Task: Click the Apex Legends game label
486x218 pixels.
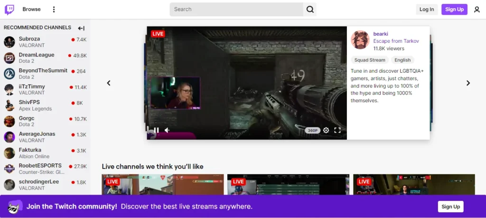Action: pyautogui.click(x=35, y=109)
